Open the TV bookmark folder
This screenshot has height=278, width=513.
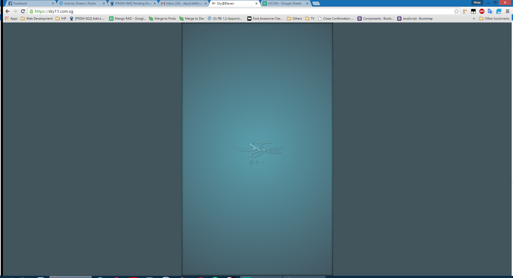(x=310, y=19)
